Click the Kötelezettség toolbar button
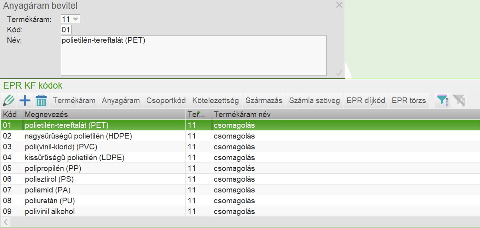The width and height of the screenshot is (480, 228). tap(215, 100)
